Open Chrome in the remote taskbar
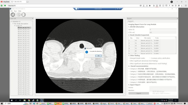The image size is (188, 105). (x=29, y=100)
